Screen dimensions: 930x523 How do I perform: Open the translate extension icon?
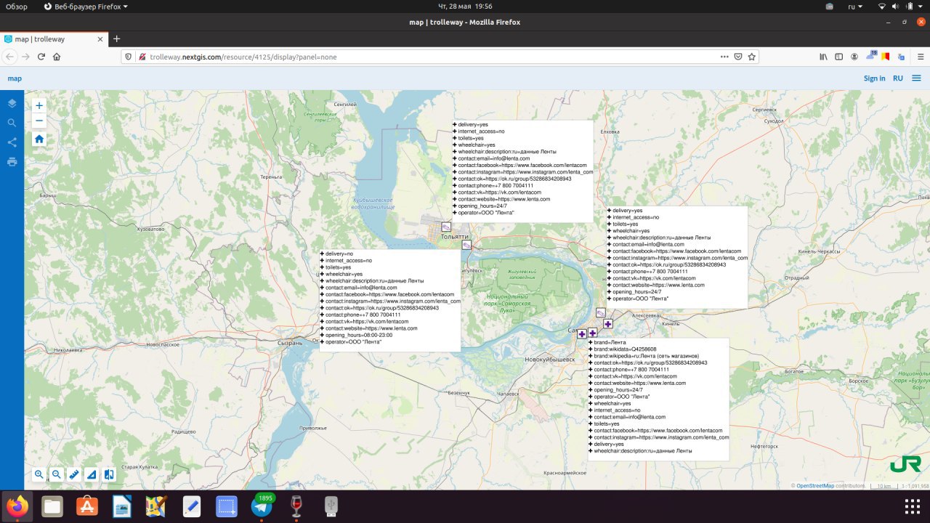pyautogui.click(x=901, y=57)
